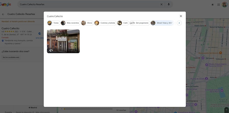The height and width of the screenshot is (113, 229).
Task: Open the Google account profile avatar
Action: tap(224, 5)
